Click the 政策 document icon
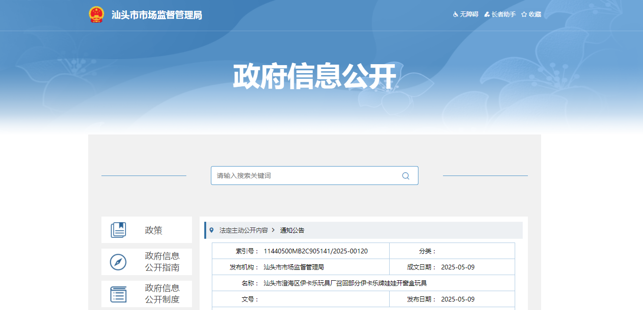 tap(118, 230)
